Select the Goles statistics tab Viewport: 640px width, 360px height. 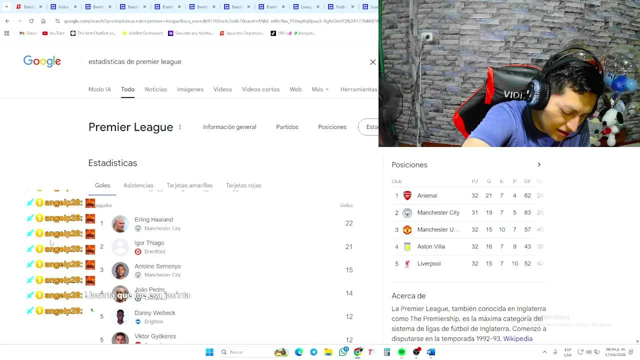pos(102,185)
